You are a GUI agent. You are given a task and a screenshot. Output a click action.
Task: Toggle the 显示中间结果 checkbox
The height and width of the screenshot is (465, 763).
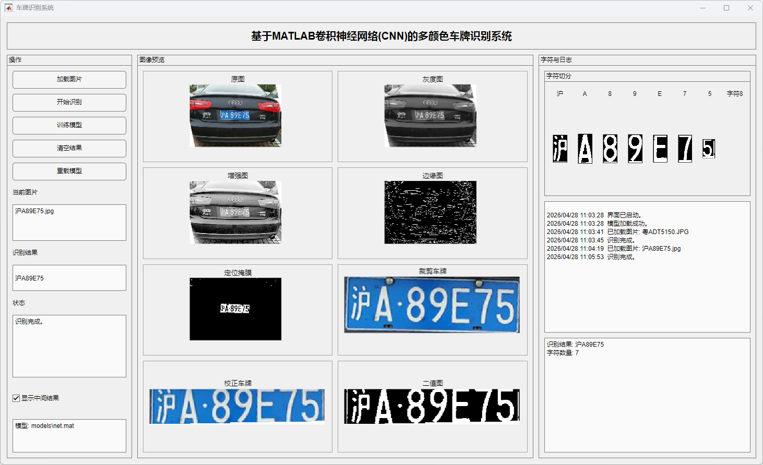16,398
